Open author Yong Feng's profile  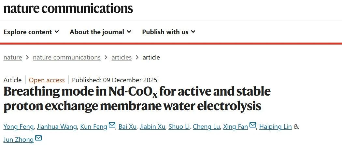(x=19, y=126)
